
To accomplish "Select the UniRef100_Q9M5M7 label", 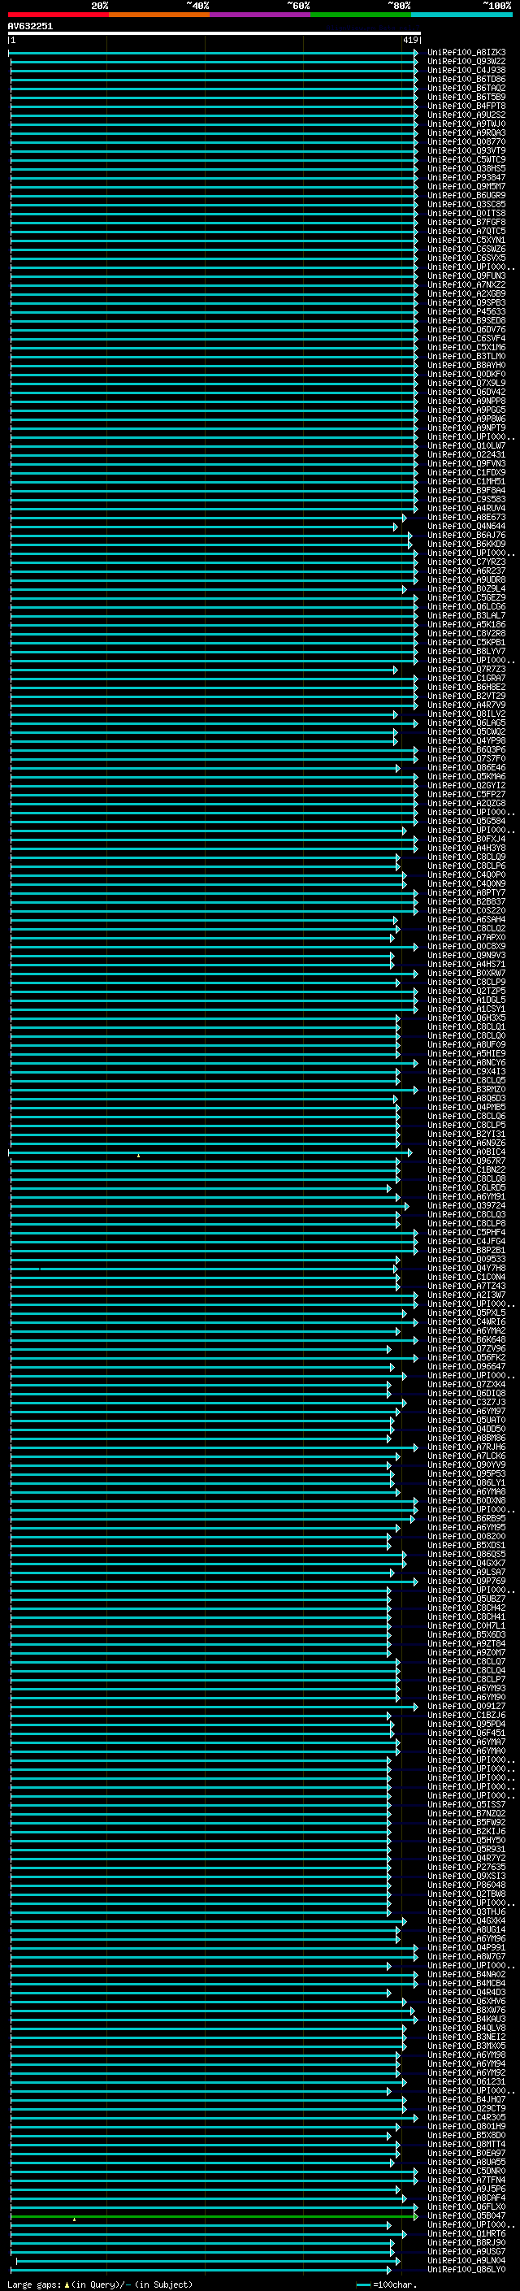I will [466, 186].
